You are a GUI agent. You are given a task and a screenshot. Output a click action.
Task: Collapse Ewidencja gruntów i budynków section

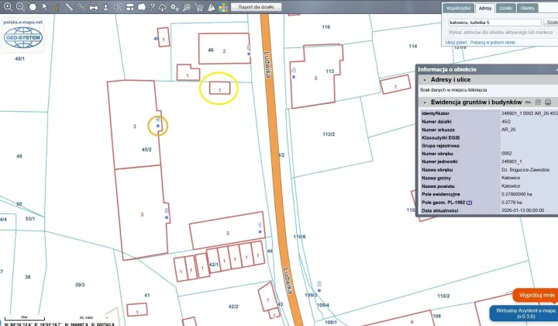coord(423,102)
